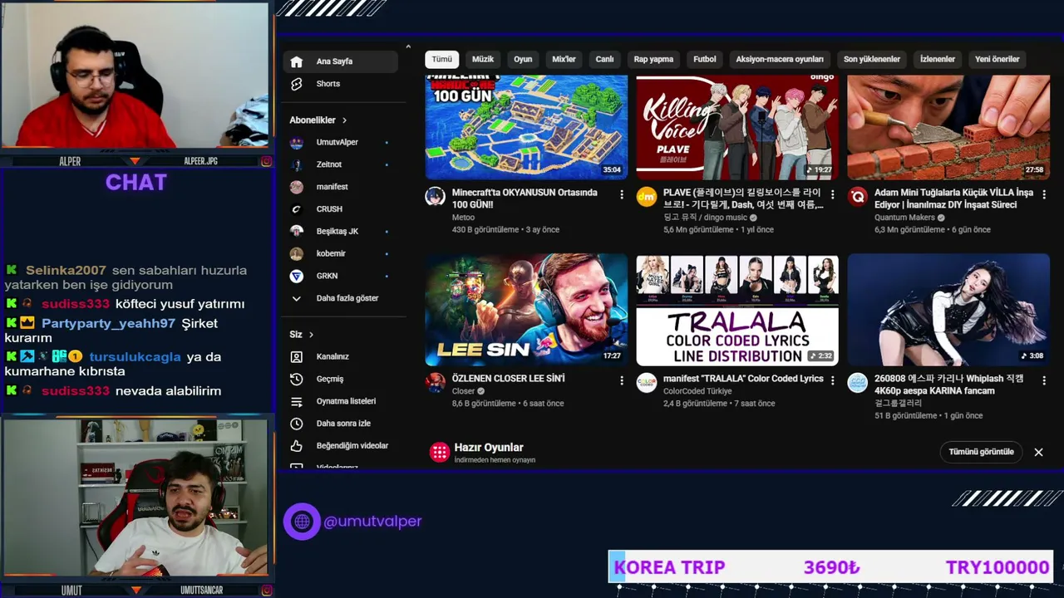1064x598 pixels.
Task: Play the PLAVE Killing Voice thumbnail
Action: pyautogui.click(x=737, y=127)
